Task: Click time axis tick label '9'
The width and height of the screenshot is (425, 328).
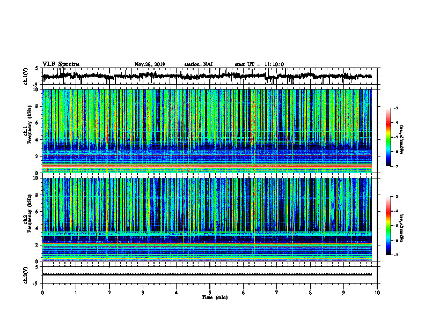Action: (x=343, y=293)
